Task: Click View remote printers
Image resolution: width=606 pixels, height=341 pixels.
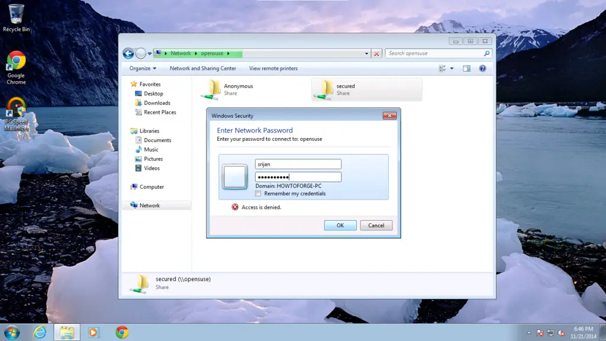Action: (273, 69)
